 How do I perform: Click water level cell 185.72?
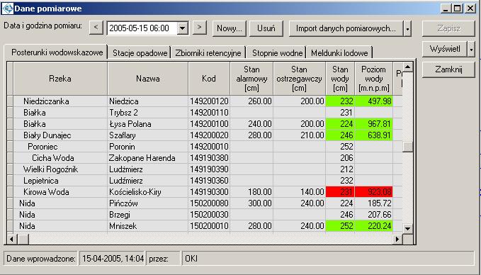(x=373, y=203)
